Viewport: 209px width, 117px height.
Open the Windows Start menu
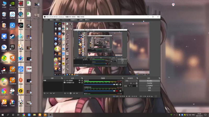tap(3, 115)
